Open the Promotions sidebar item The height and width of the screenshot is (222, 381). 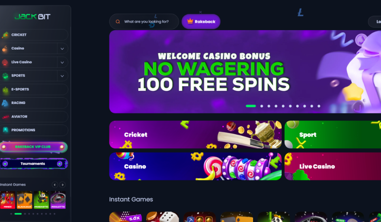(x=34, y=130)
